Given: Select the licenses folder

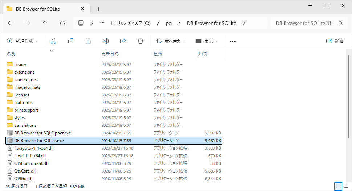Looking at the screenshot, I should (x=21, y=95).
